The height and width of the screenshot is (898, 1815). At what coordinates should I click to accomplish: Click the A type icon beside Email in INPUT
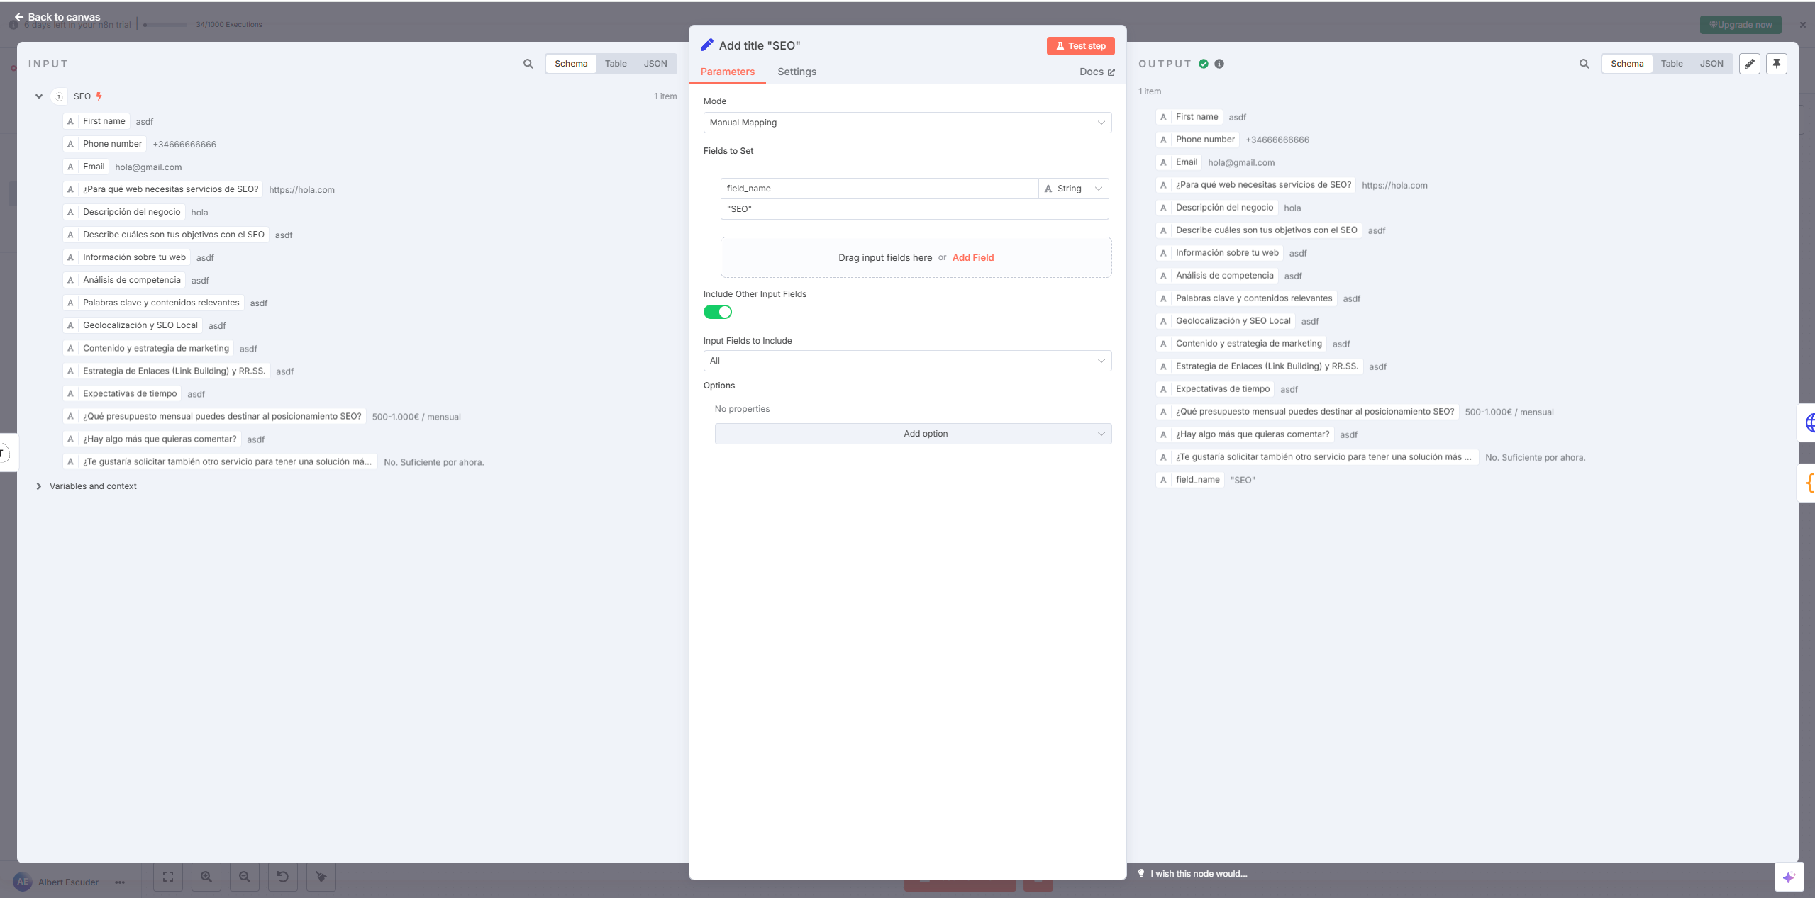pyautogui.click(x=70, y=167)
